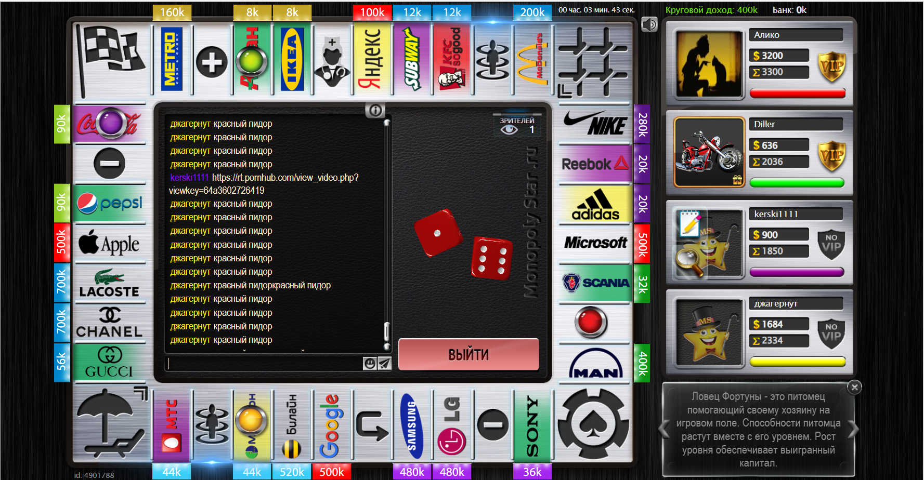This screenshot has height=480, width=924.
Task: Select the checkered flag start corner
Action: click(111, 60)
